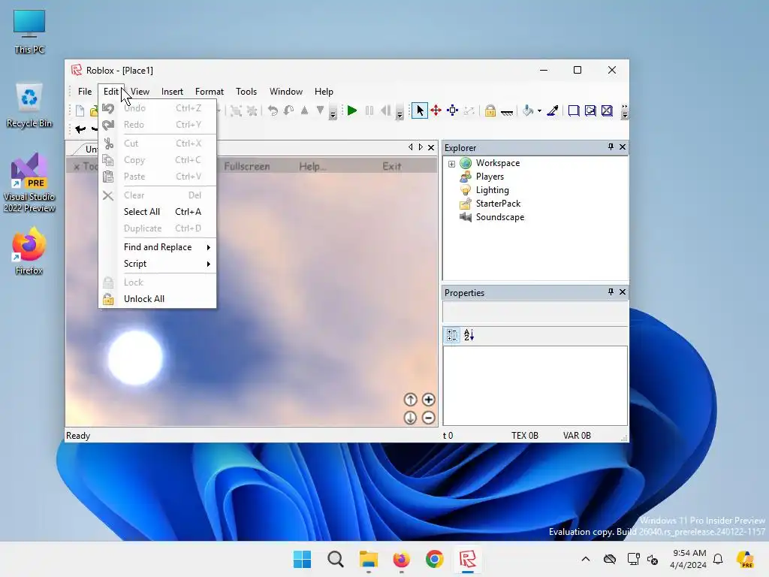
Task: Expand the Script submenu
Action: [x=158, y=264]
